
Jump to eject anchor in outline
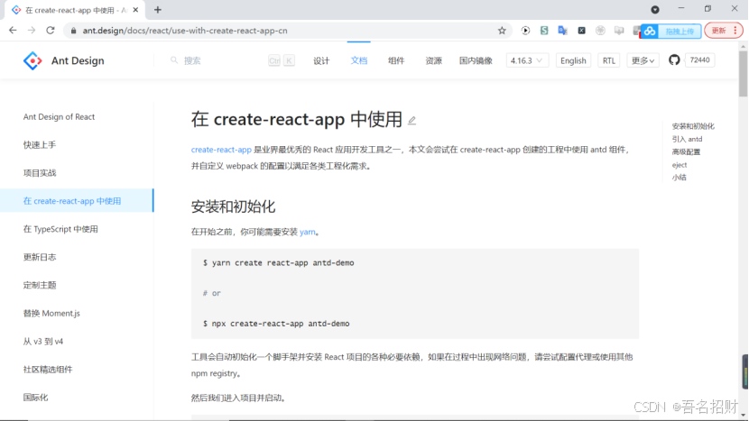[x=680, y=165]
